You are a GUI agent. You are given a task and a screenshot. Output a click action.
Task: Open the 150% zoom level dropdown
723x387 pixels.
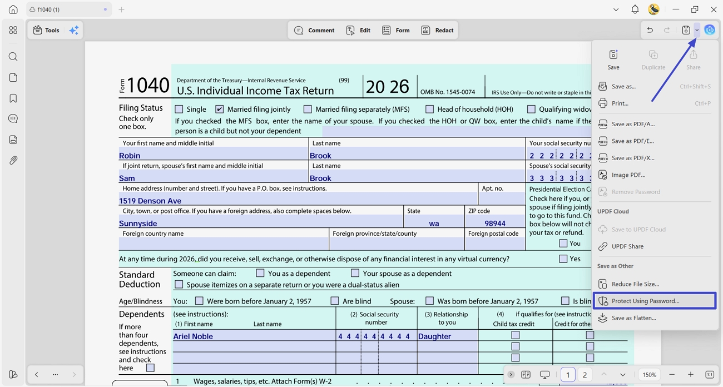(x=649, y=375)
